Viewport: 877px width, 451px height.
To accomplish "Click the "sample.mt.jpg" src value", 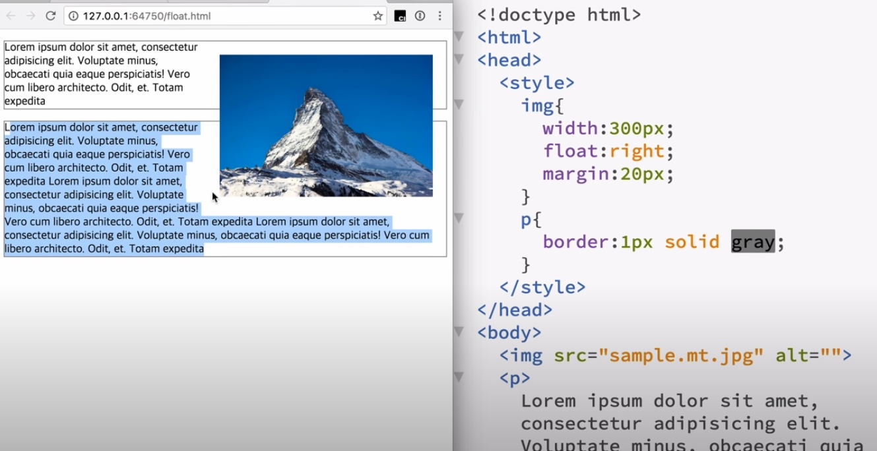I will [681, 355].
